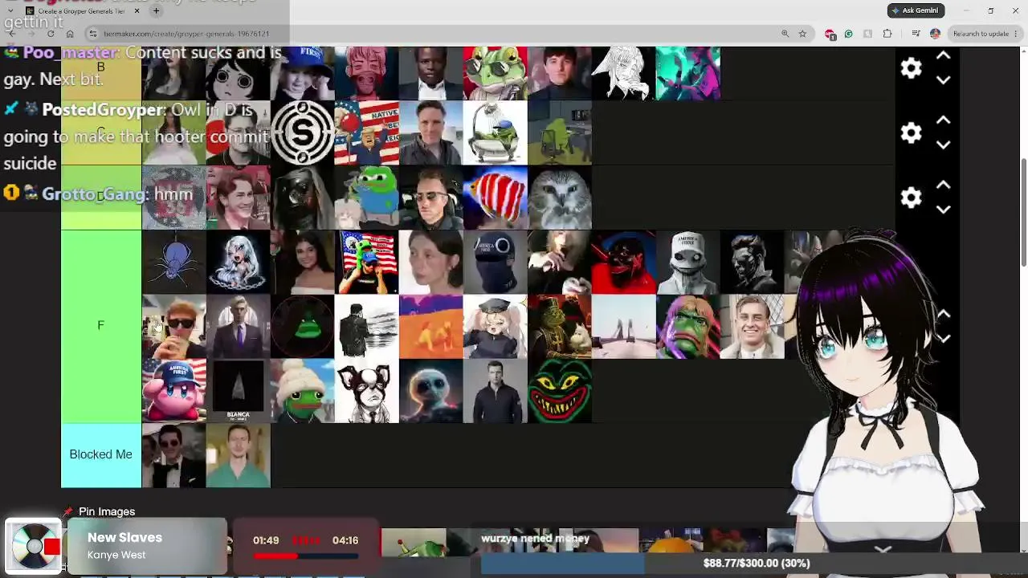This screenshot has height=578, width=1028.
Task: Open the browser media controls icon
Action: point(916,34)
